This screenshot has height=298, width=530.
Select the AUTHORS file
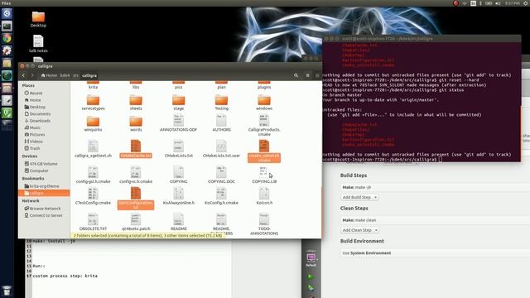pos(221,123)
